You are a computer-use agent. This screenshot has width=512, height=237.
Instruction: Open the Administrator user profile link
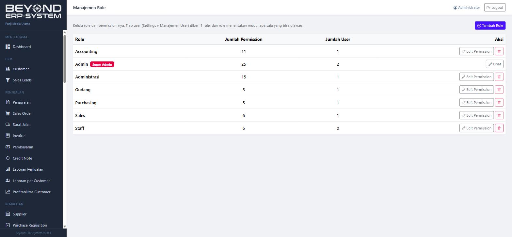coord(467,8)
